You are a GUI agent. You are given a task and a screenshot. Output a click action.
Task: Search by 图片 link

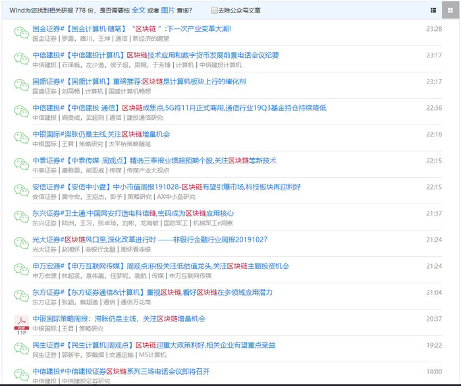tap(168, 10)
